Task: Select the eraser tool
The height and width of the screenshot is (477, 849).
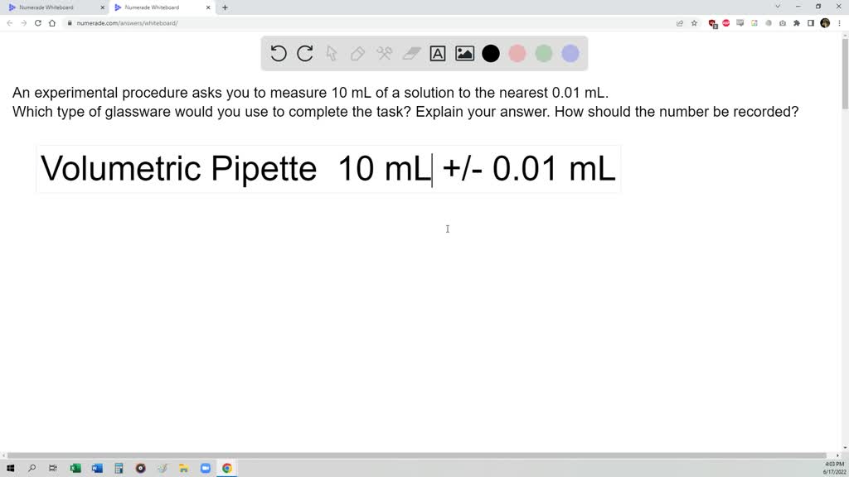Action: point(411,53)
